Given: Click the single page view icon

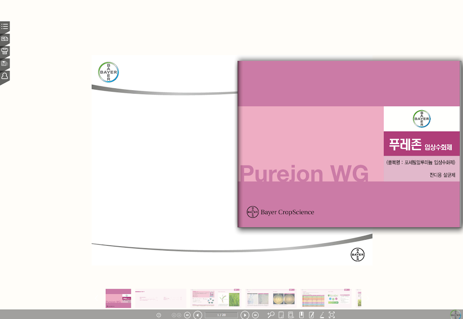Looking at the screenshot, I should tap(281, 315).
